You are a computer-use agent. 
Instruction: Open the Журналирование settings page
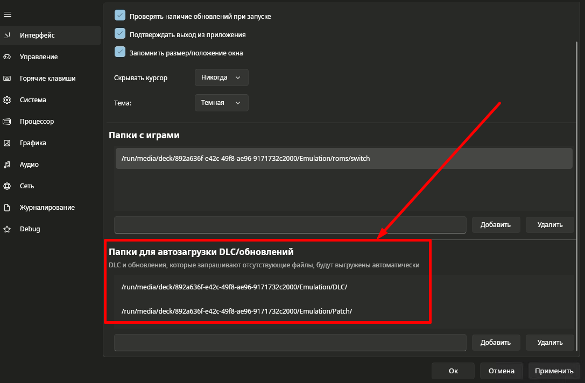pyautogui.click(x=47, y=208)
